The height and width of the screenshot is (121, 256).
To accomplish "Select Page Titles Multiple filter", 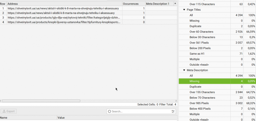I will coord(217,59).
